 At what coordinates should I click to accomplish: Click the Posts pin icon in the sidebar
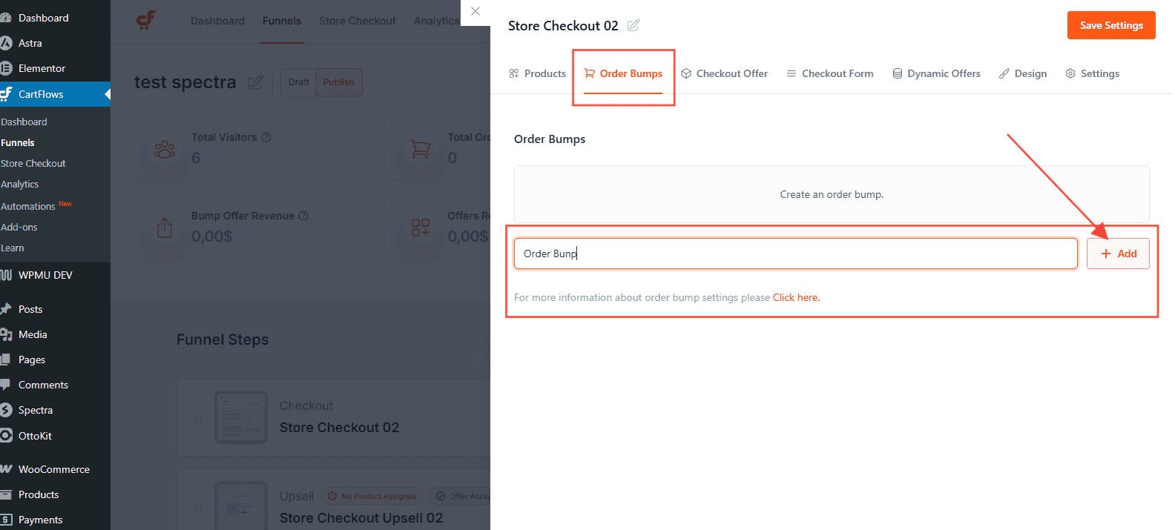[x=6, y=309]
